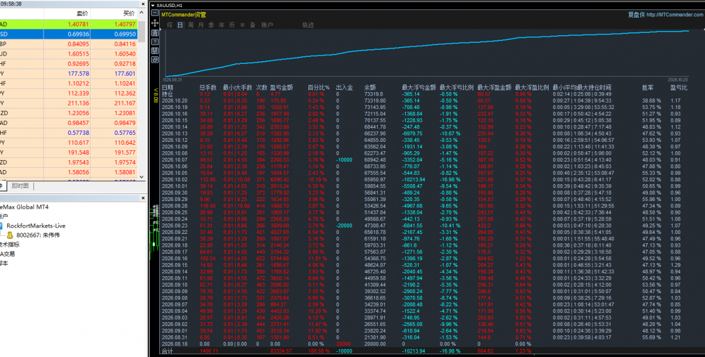Click the market watch scroll up arrow
The height and width of the screenshot is (357, 705).
[142, 13]
